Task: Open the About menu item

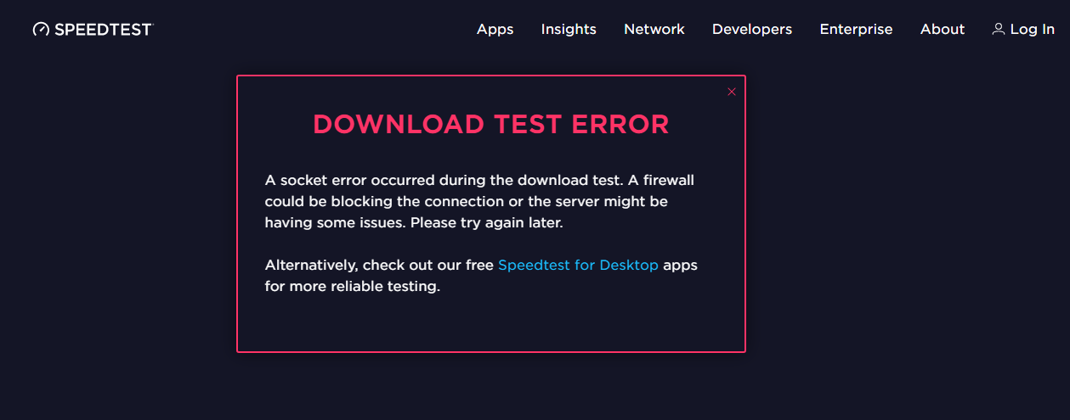Action: pyautogui.click(x=943, y=29)
